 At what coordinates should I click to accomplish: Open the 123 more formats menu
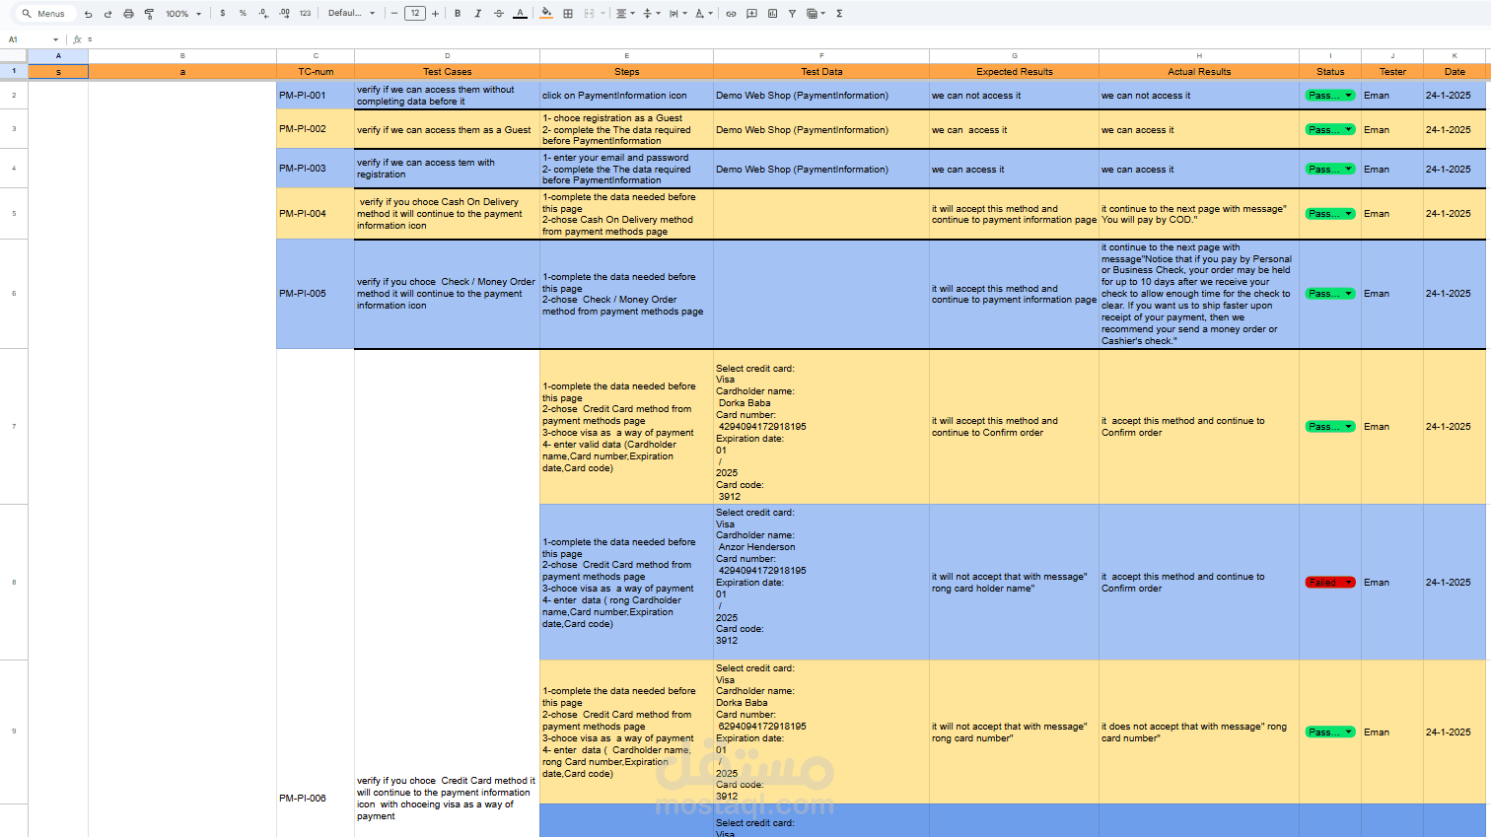[x=305, y=14]
